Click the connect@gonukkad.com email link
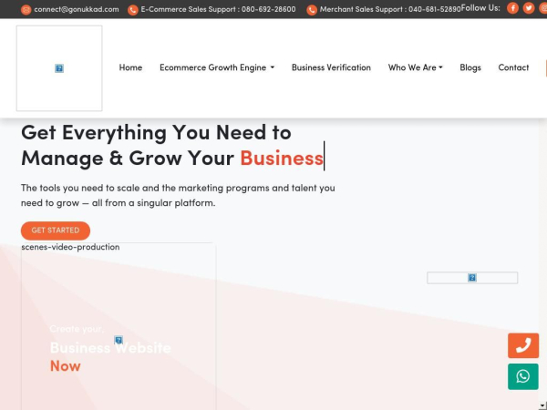The height and width of the screenshot is (410, 547). click(x=77, y=9)
